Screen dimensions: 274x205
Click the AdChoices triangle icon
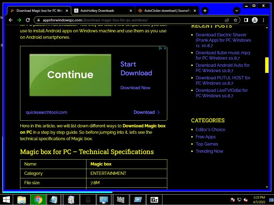click(161, 48)
